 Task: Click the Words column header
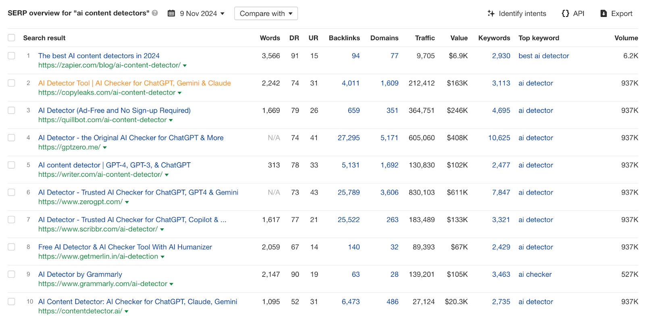(270, 38)
